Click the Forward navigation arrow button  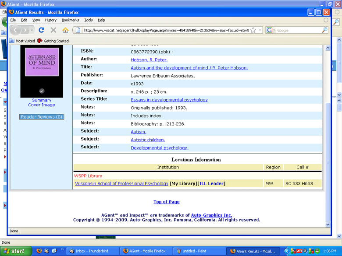[x=25, y=30]
